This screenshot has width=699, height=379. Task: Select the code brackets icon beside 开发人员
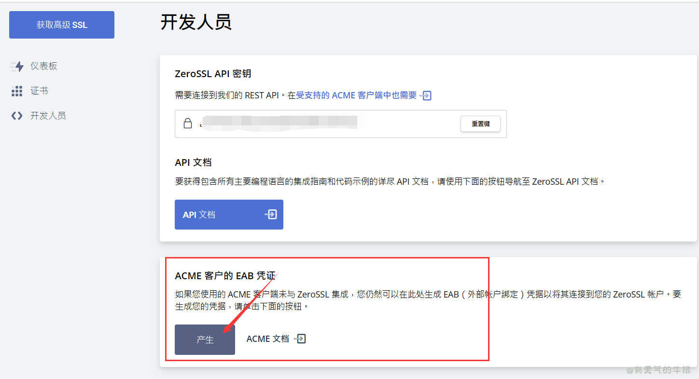pos(17,115)
